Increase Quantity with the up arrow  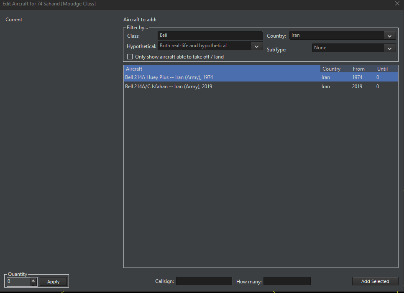pyautogui.click(x=33, y=280)
